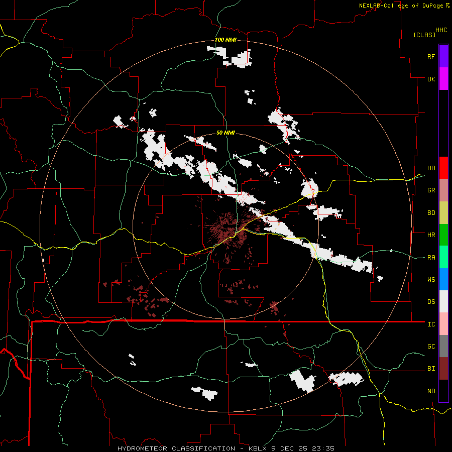Click the NEXLAB-College of DuPage credit text
Screen dimensions: 452x452
point(401,6)
